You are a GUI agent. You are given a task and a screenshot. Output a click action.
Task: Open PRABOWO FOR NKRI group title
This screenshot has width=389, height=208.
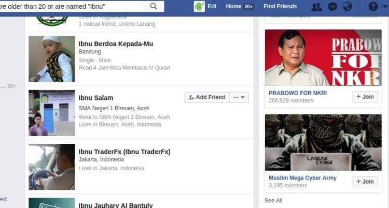click(298, 93)
